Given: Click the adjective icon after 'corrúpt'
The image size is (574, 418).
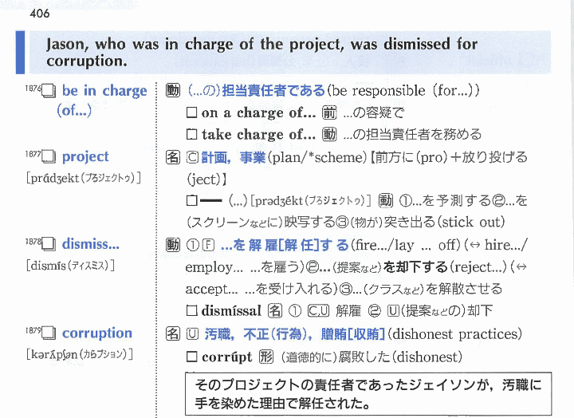Looking at the screenshot, I should pyautogui.click(x=266, y=357).
